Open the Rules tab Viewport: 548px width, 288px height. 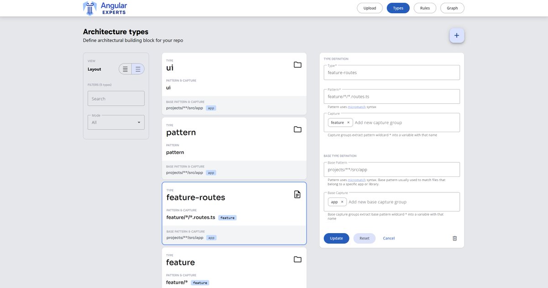[425, 8]
